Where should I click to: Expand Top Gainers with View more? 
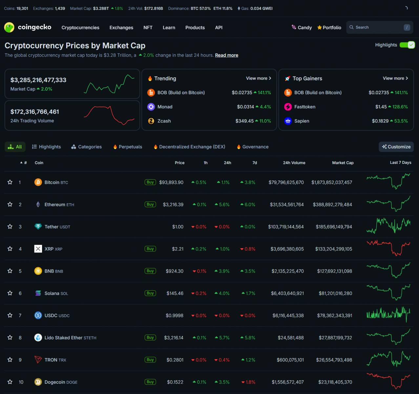[x=395, y=78]
